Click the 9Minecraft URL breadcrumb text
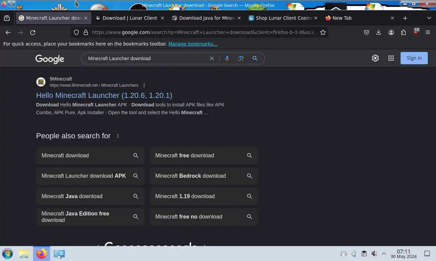Viewport: 436px width, 261px height. coord(94,85)
